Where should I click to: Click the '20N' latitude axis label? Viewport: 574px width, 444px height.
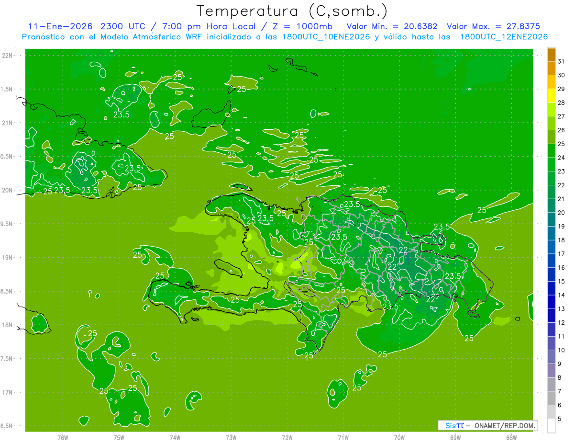coord(8,190)
